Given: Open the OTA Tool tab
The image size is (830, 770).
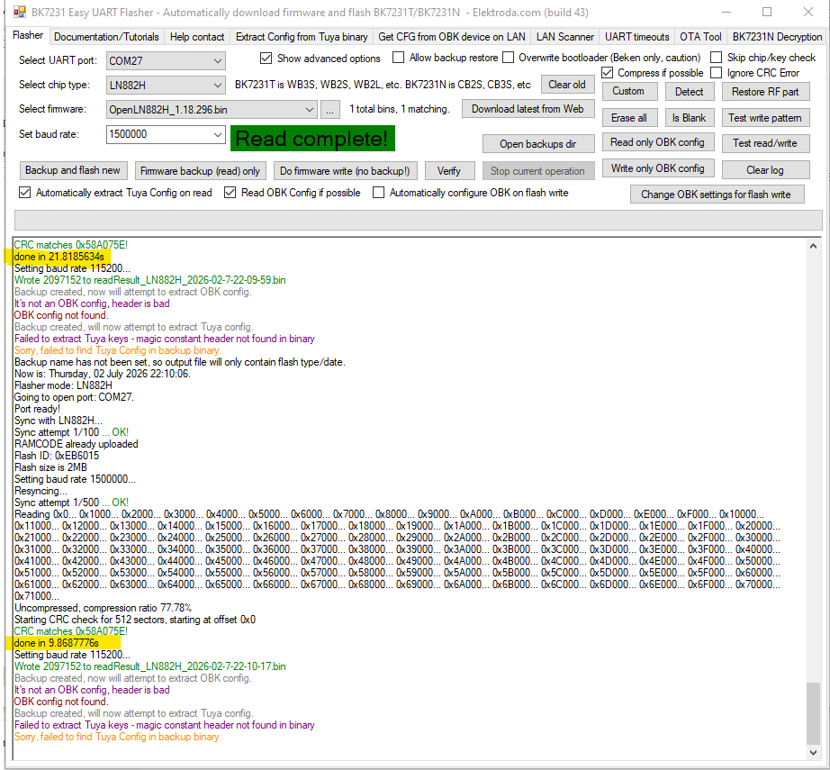Looking at the screenshot, I should 700,37.
